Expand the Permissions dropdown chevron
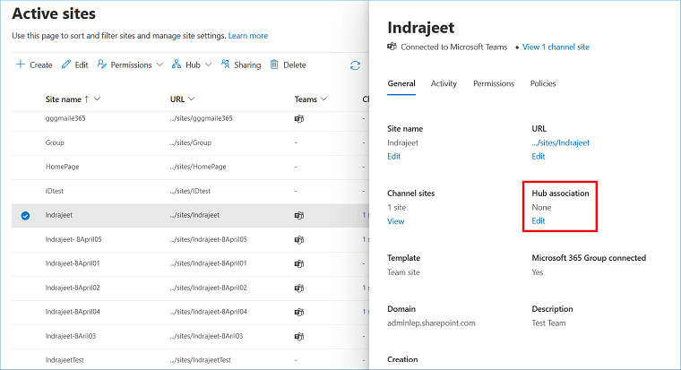The width and height of the screenshot is (681, 370). [159, 65]
